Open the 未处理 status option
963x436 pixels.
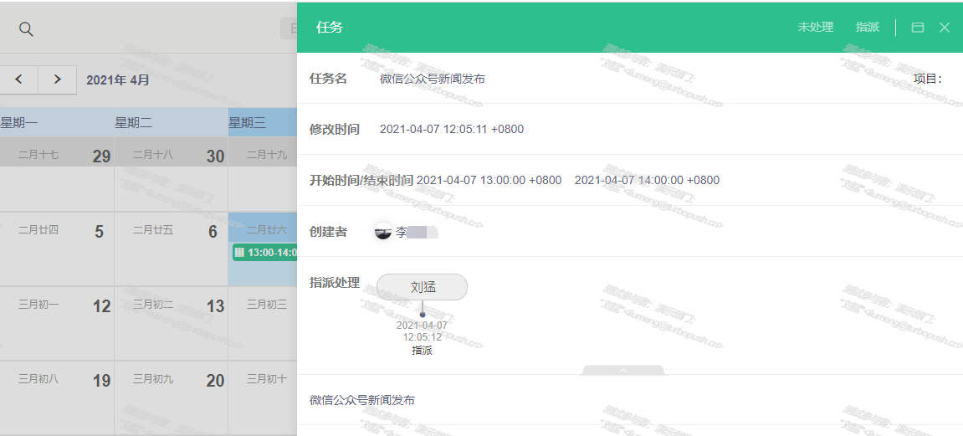pos(815,28)
